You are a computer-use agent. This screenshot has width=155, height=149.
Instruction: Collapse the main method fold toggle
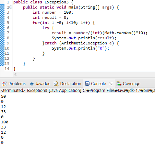pos(11,7)
